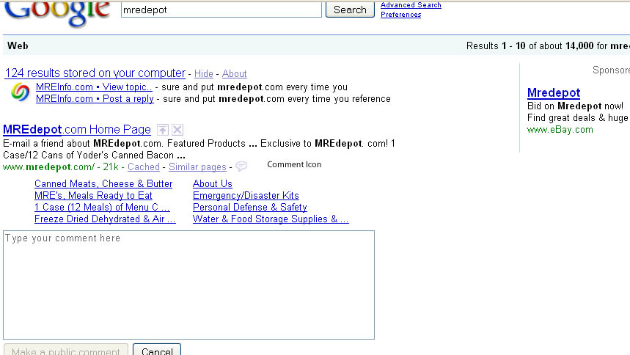Open 124 results stored on your computer
630x355 pixels.
95,73
